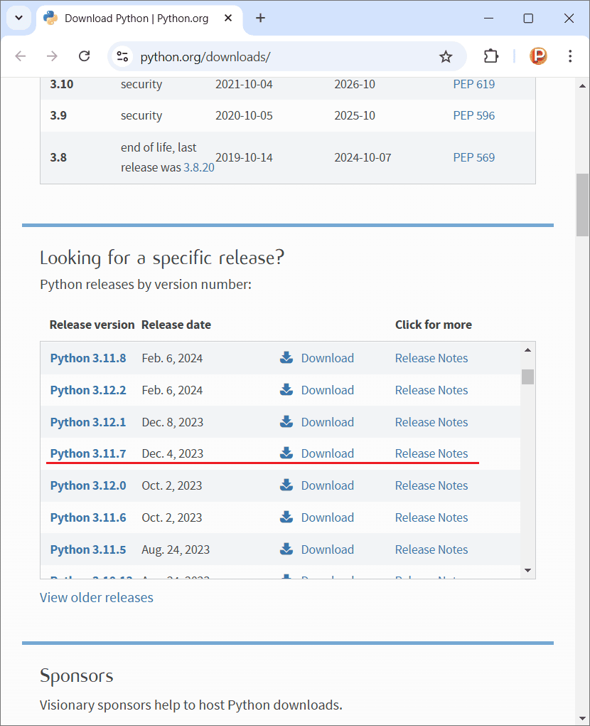Image resolution: width=590 pixels, height=726 pixels.
Task: Click releases list scrollbar down arrow
Action: (527, 570)
